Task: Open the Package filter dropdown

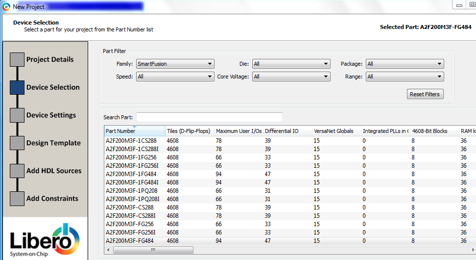Action: [x=405, y=64]
